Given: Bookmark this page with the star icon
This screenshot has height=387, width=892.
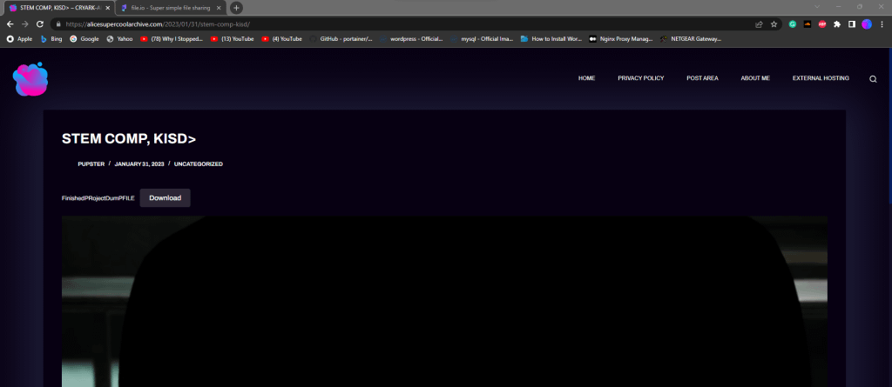Looking at the screenshot, I should [774, 24].
